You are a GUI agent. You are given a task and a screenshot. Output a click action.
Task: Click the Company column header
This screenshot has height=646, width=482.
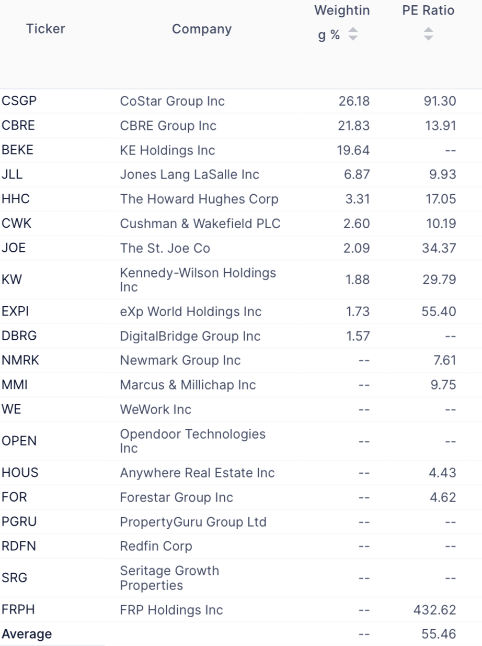(x=202, y=29)
